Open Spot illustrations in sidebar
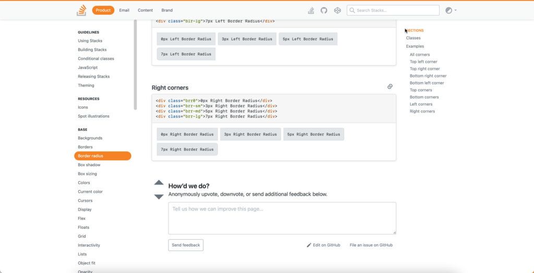The image size is (534, 273). tap(94, 116)
